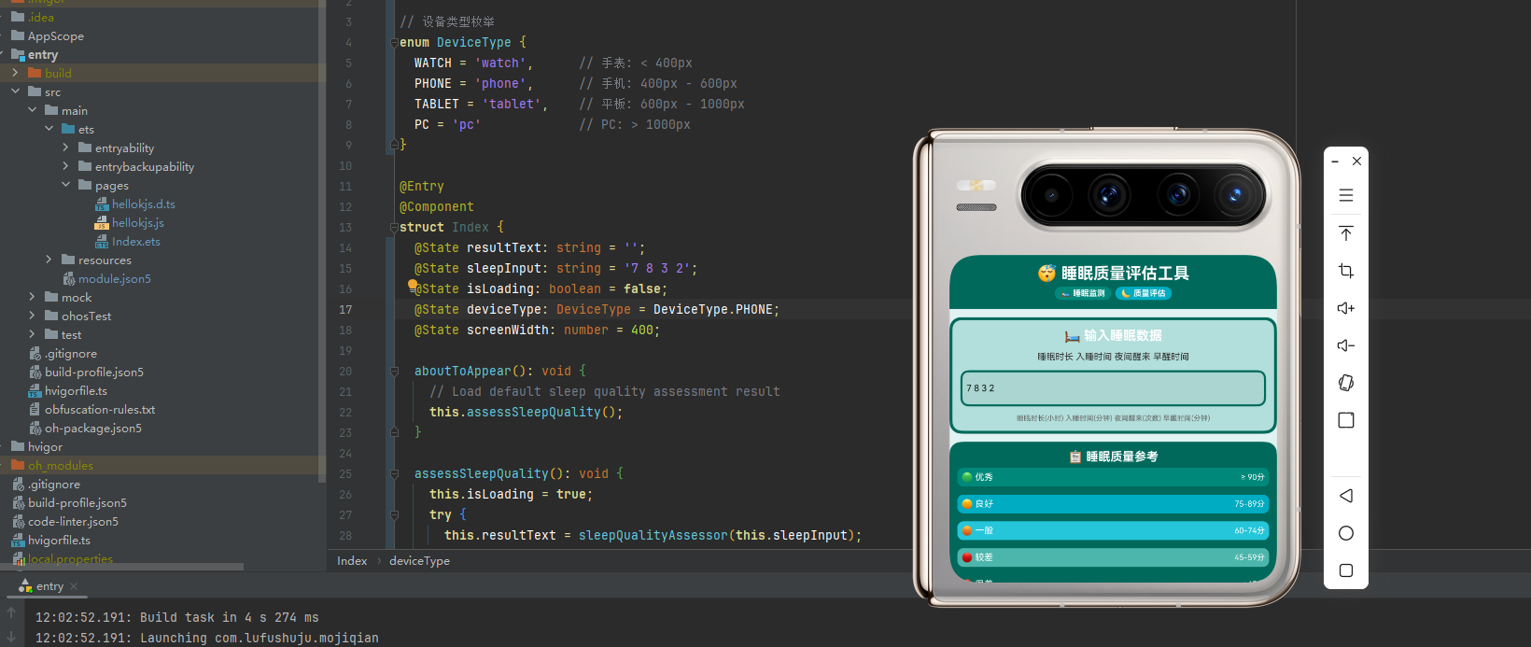The width and height of the screenshot is (1531, 647).
Task: Click 'Launching com.lufushuju.mojiqian' console line
Action: pos(260,639)
